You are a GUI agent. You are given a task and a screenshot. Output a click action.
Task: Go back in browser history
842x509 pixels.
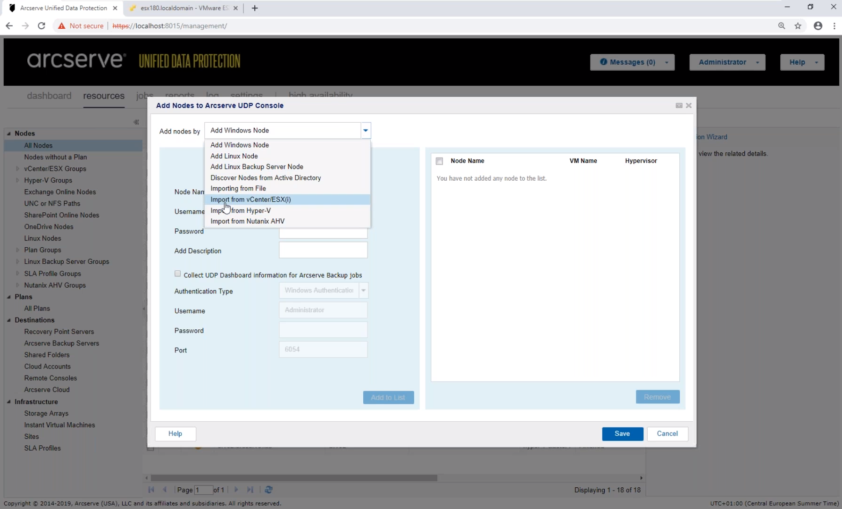point(9,26)
